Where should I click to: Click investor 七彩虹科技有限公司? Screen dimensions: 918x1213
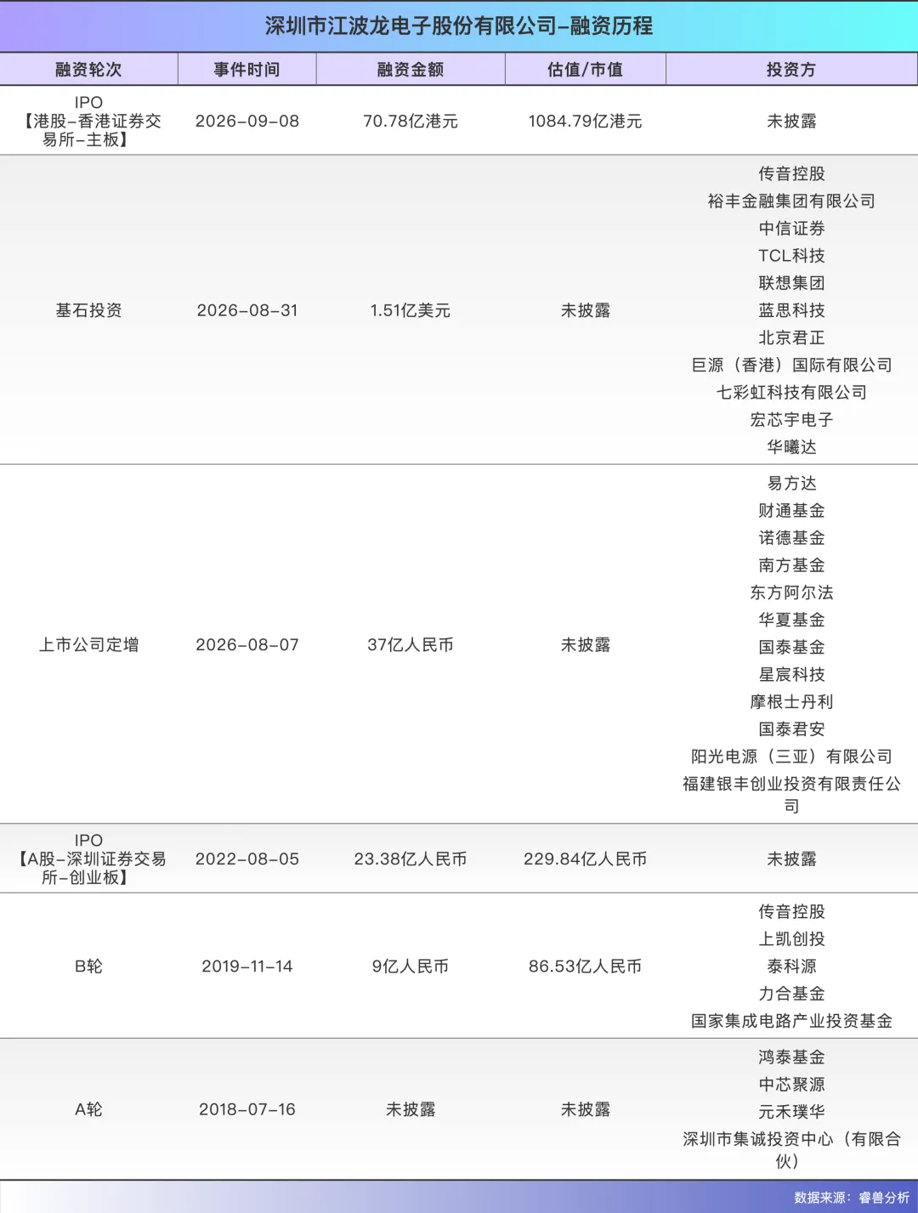pyautogui.click(x=791, y=392)
